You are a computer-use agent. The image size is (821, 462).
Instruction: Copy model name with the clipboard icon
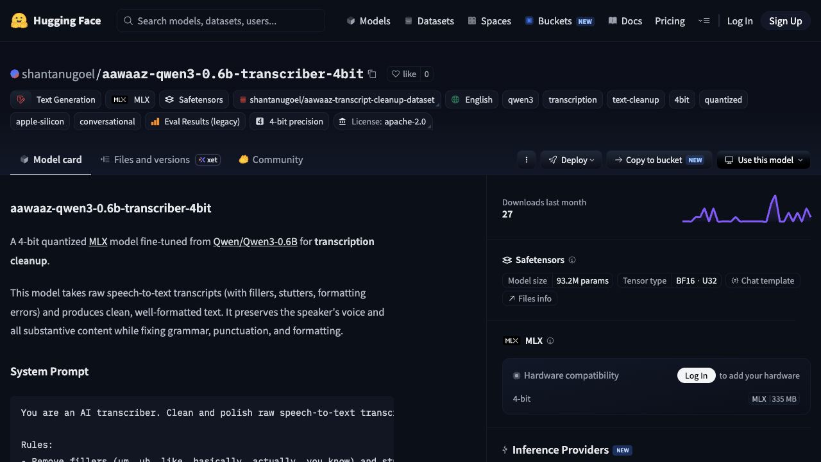tap(372, 74)
